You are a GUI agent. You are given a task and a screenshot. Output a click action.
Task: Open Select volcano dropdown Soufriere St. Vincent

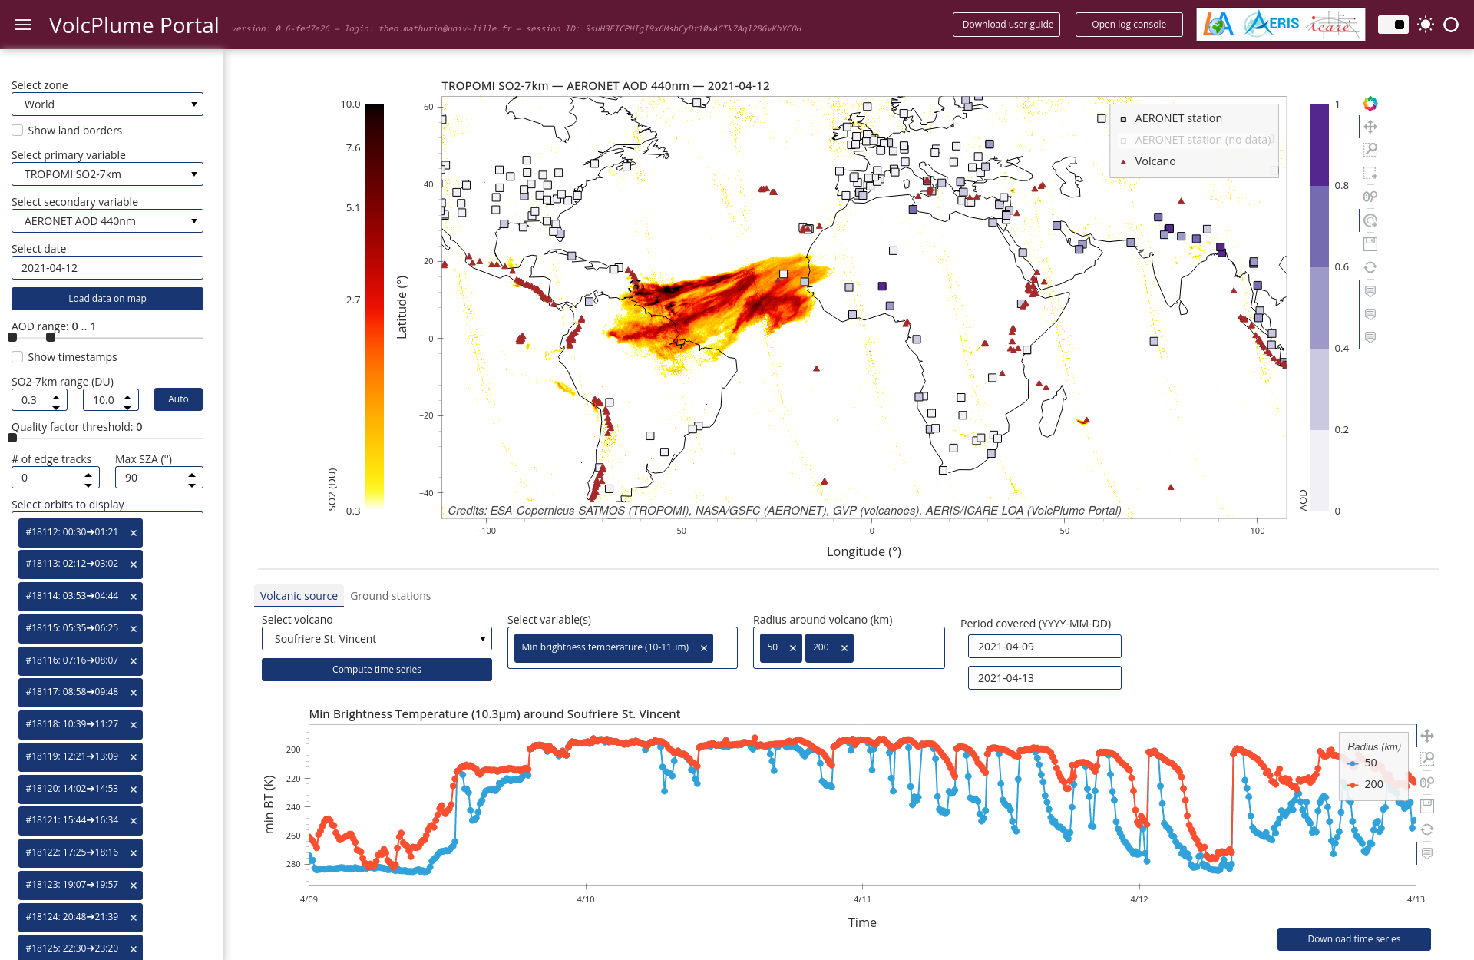coord(377,639)
